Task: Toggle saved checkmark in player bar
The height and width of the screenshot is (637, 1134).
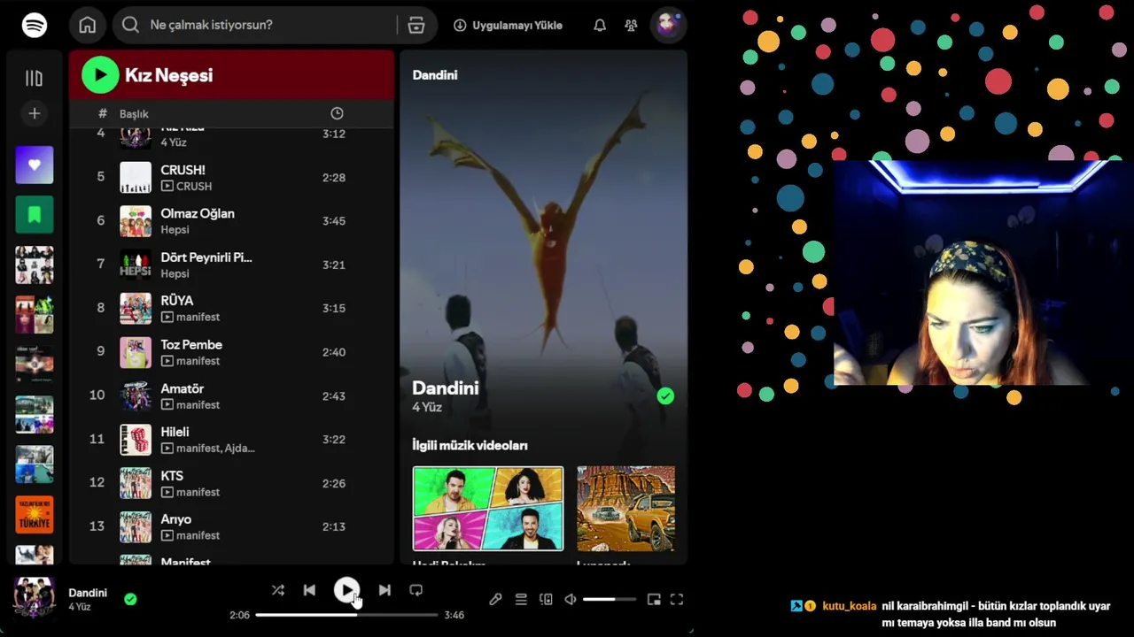Action: [x=130, y=599]
